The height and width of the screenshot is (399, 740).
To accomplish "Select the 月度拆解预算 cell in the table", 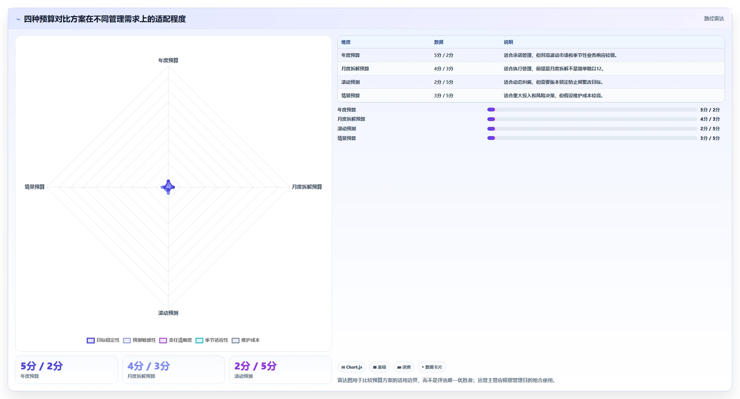I will 355,69.
